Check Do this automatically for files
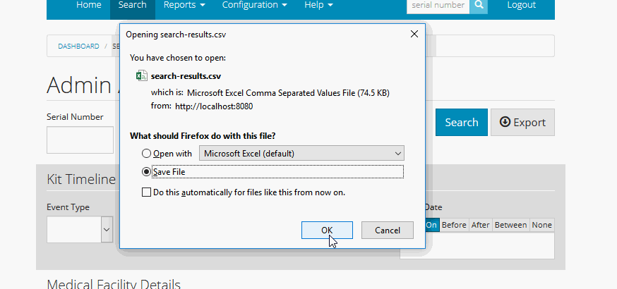 (x=146, y=192)
